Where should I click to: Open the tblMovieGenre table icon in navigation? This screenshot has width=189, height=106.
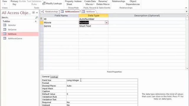point(5,38)
